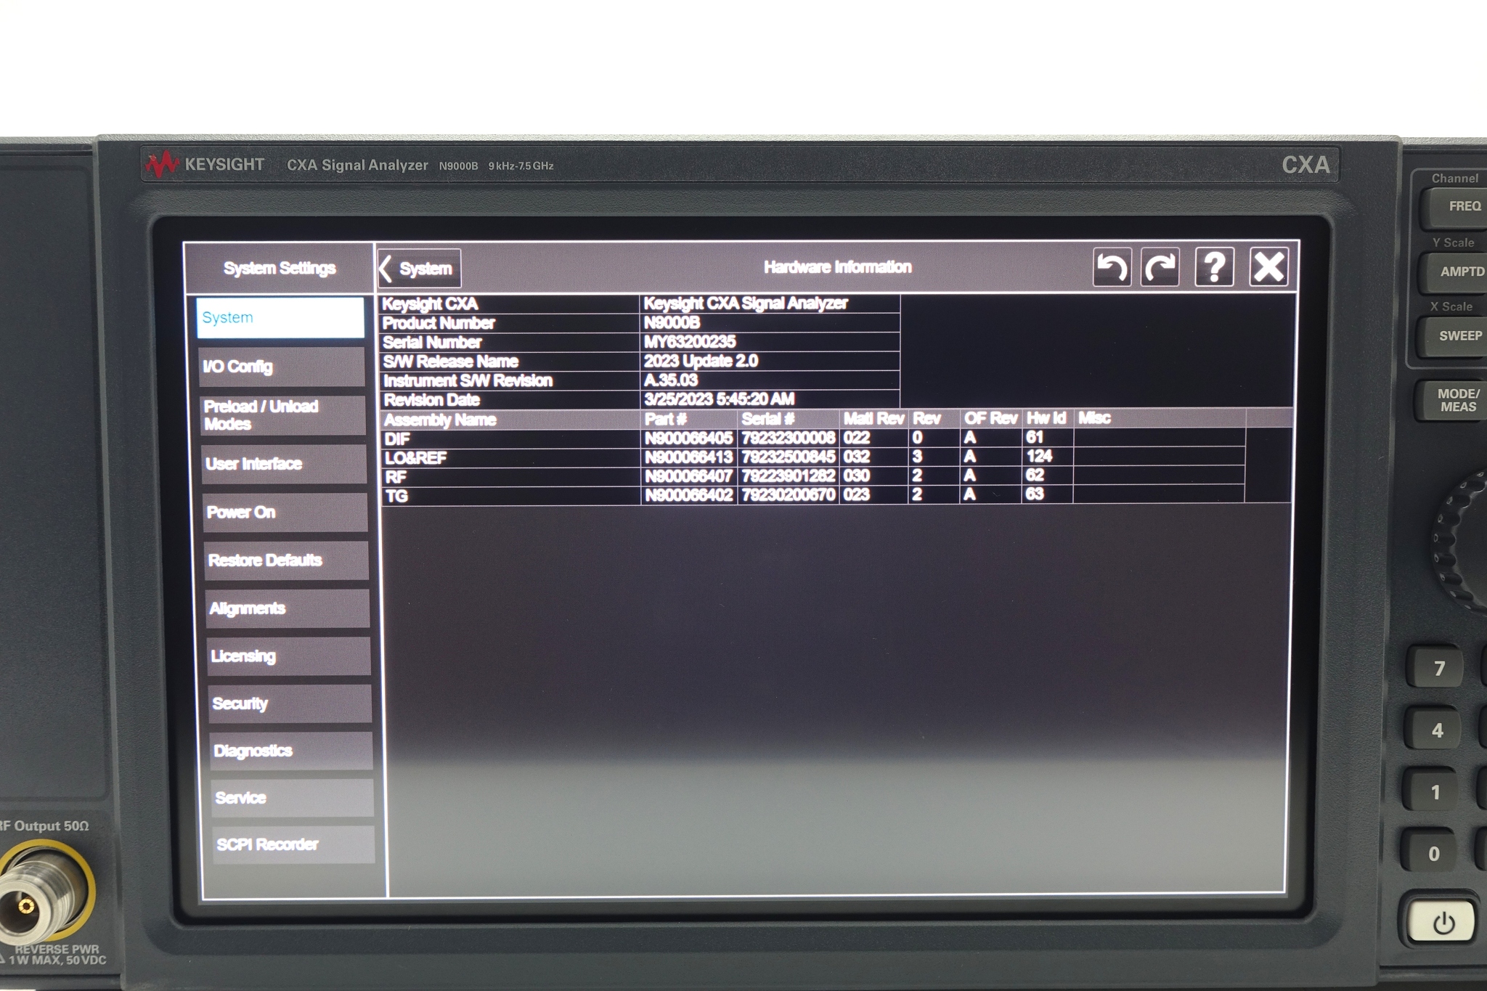
Task: Click the undo arrow icon
Action: coord(1112,267)
